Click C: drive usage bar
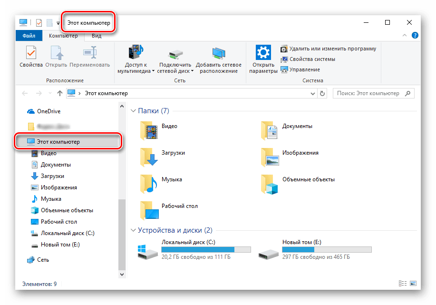The image size is (436, 305). click(x=206, y=250)
